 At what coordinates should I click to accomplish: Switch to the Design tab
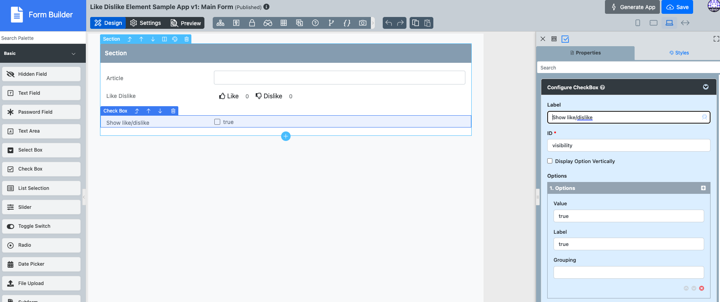pyautogui.click(x=108, y=23)
